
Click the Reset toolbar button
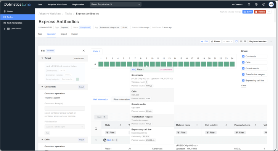coord(215,41)
